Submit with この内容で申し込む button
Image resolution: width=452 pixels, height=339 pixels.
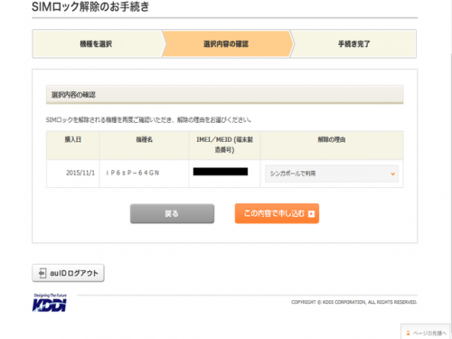(277, 213)
